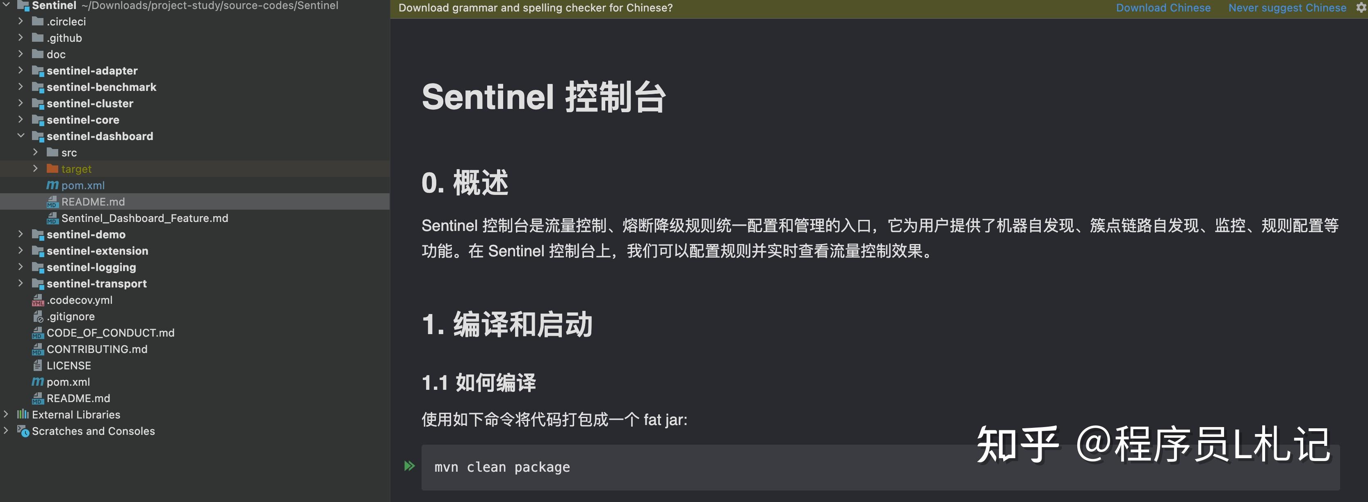The width and height of the screenshot is (1368, 502).
Task: Run the mvn clean package command arrow
Action: 409,466
